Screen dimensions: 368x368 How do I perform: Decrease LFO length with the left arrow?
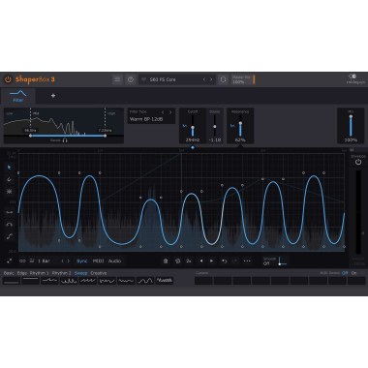(63, 261)
